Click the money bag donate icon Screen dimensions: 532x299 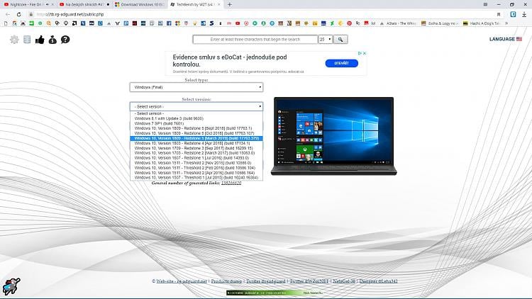[x=52, y=40]
